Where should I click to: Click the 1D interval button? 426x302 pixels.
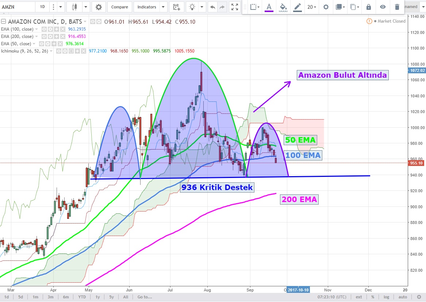[x=42, y=7]
